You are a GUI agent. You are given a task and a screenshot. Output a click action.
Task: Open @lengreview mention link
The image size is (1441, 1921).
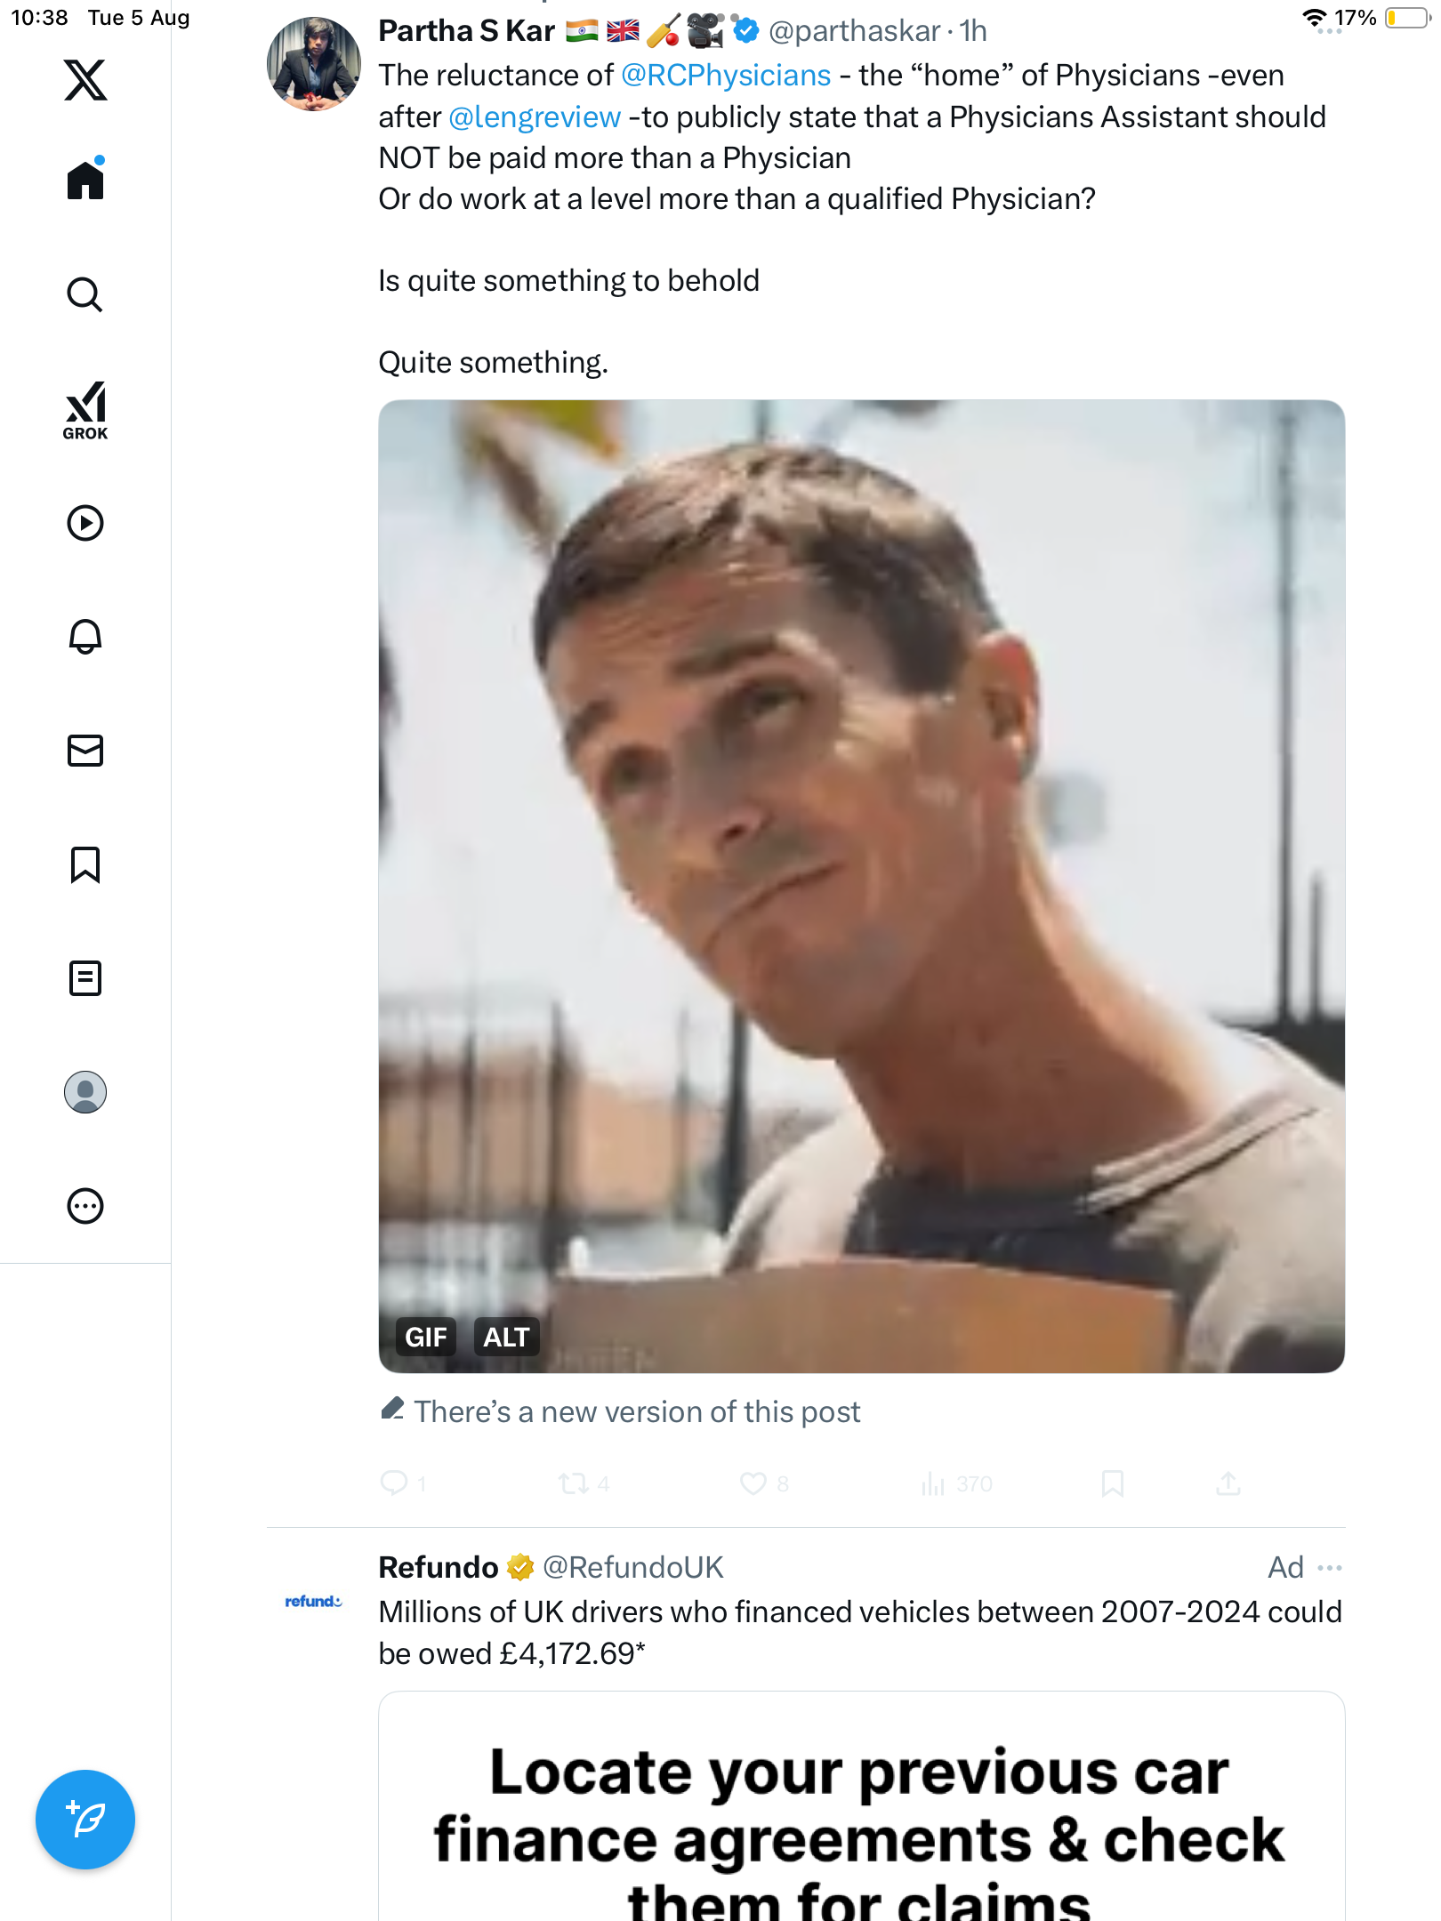pyautogui.click(x=535, y=117)
